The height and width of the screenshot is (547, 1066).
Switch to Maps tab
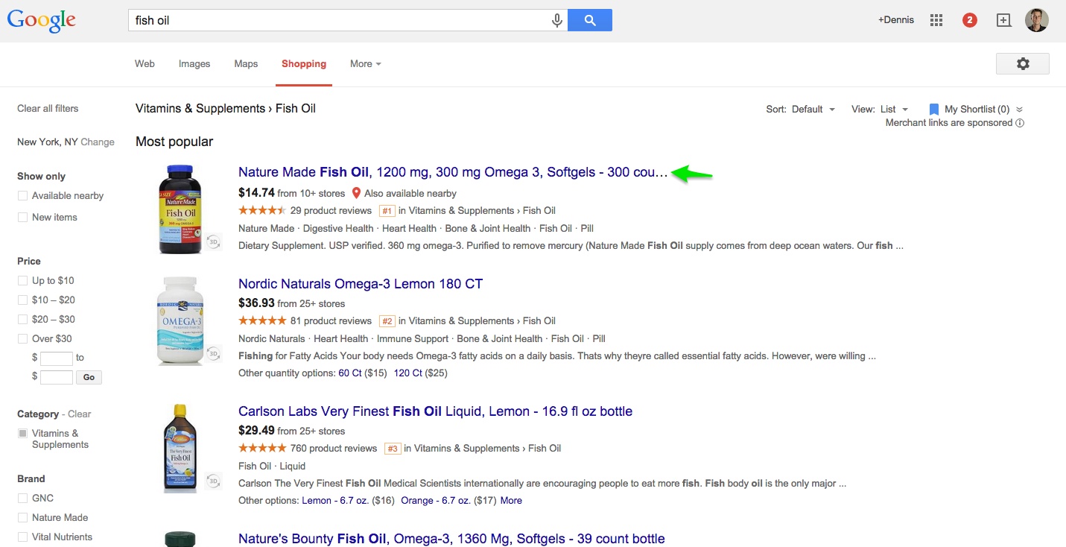coord(246,64)
